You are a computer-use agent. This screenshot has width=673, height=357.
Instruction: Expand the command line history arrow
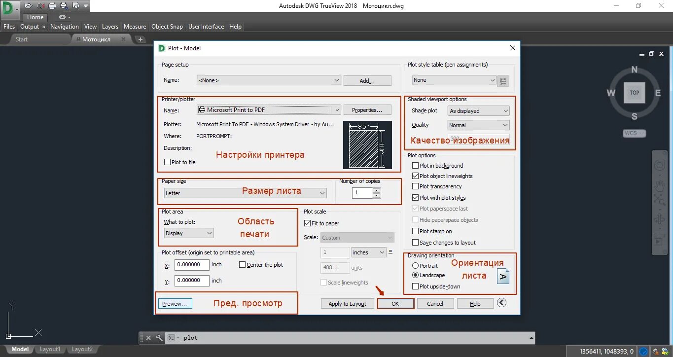click(531, 338)
